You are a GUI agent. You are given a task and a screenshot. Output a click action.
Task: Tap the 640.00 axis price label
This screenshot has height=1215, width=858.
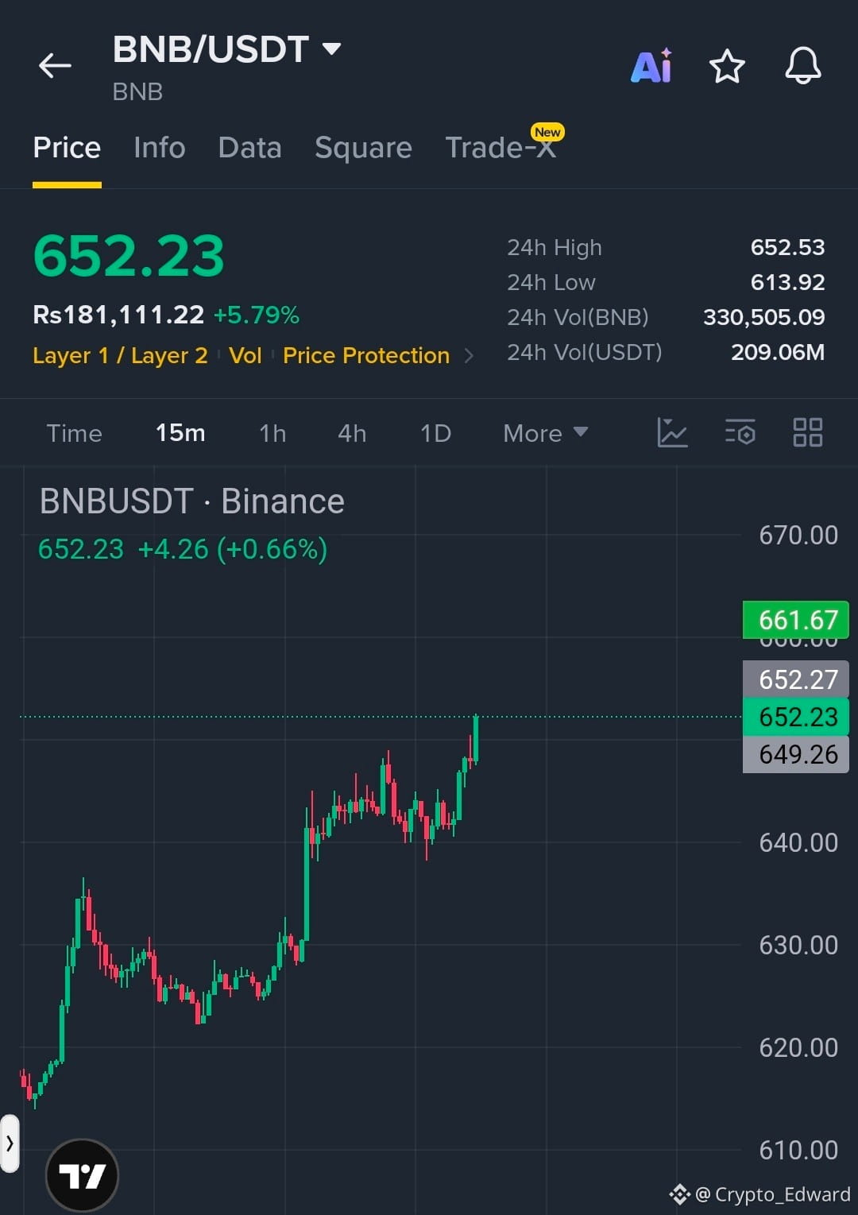coord(798,842)
